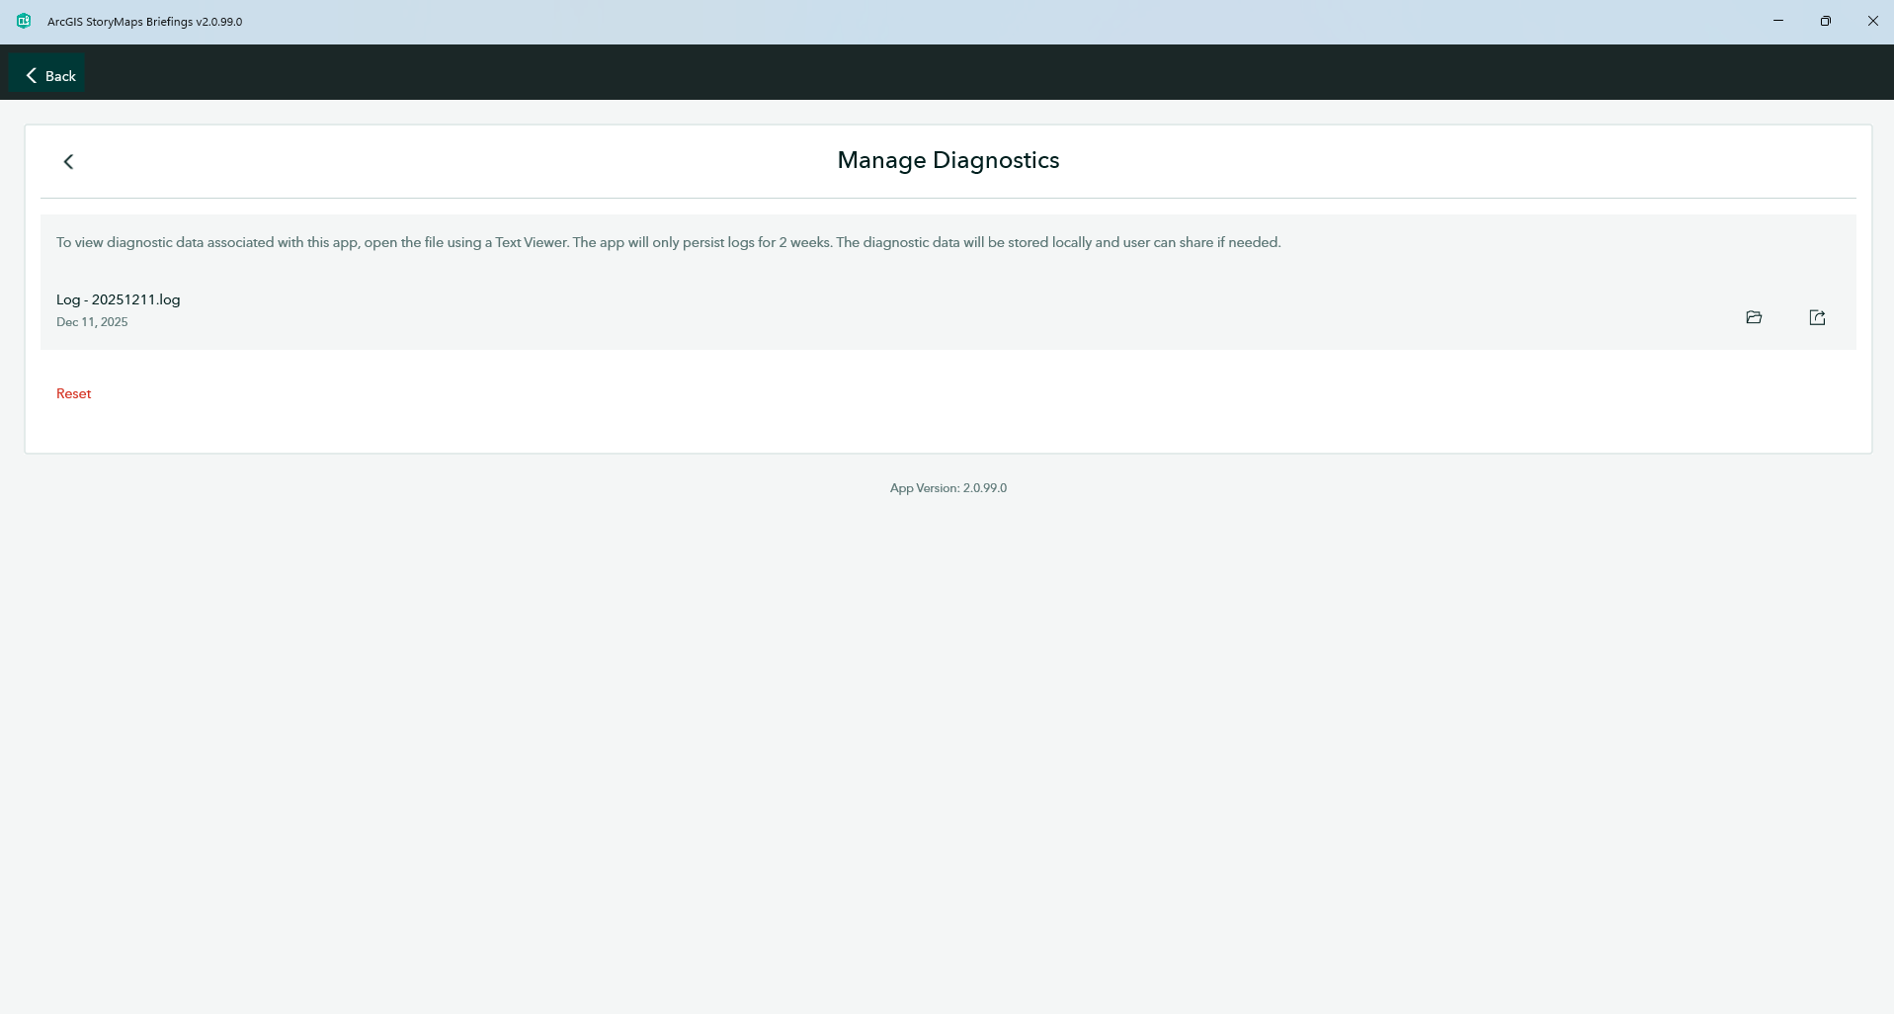This screenshot has width=1894, height=1014.
Task: Click the Manage Diagnostics heading
Action: [x=948, y=160]
